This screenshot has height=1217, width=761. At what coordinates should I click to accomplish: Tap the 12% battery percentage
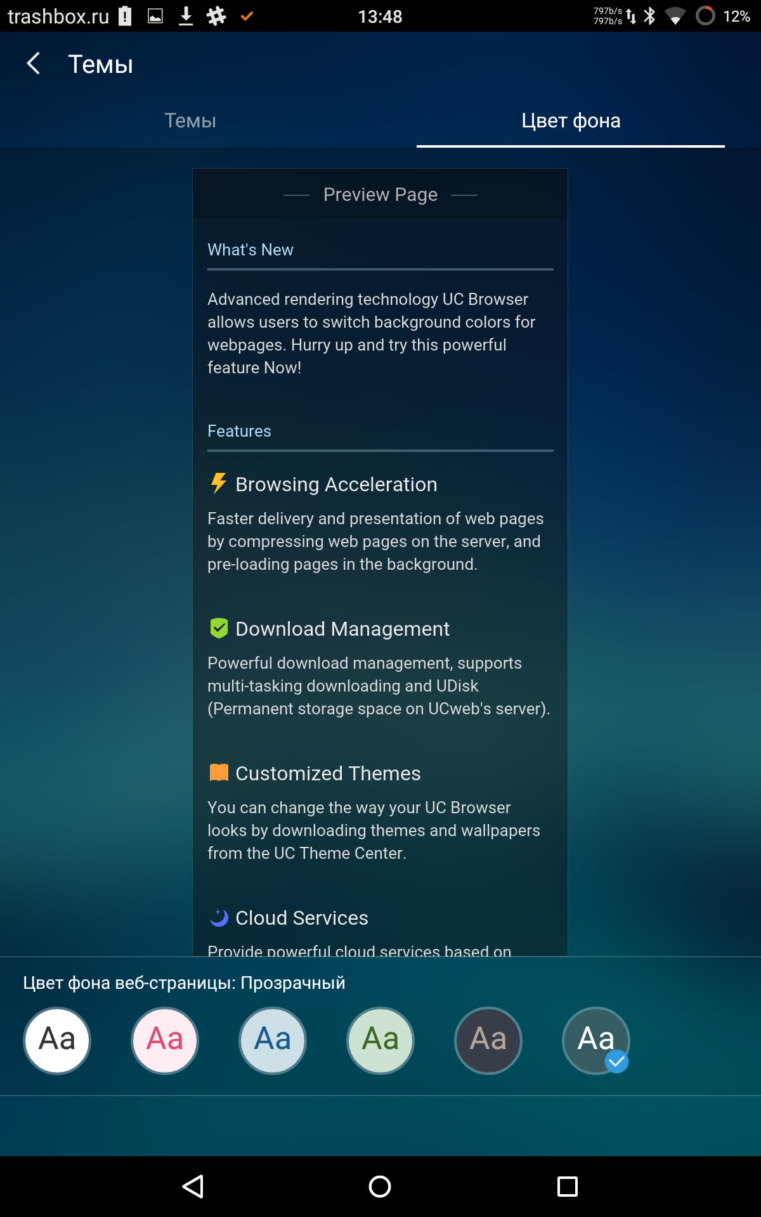tap(736, 16)
